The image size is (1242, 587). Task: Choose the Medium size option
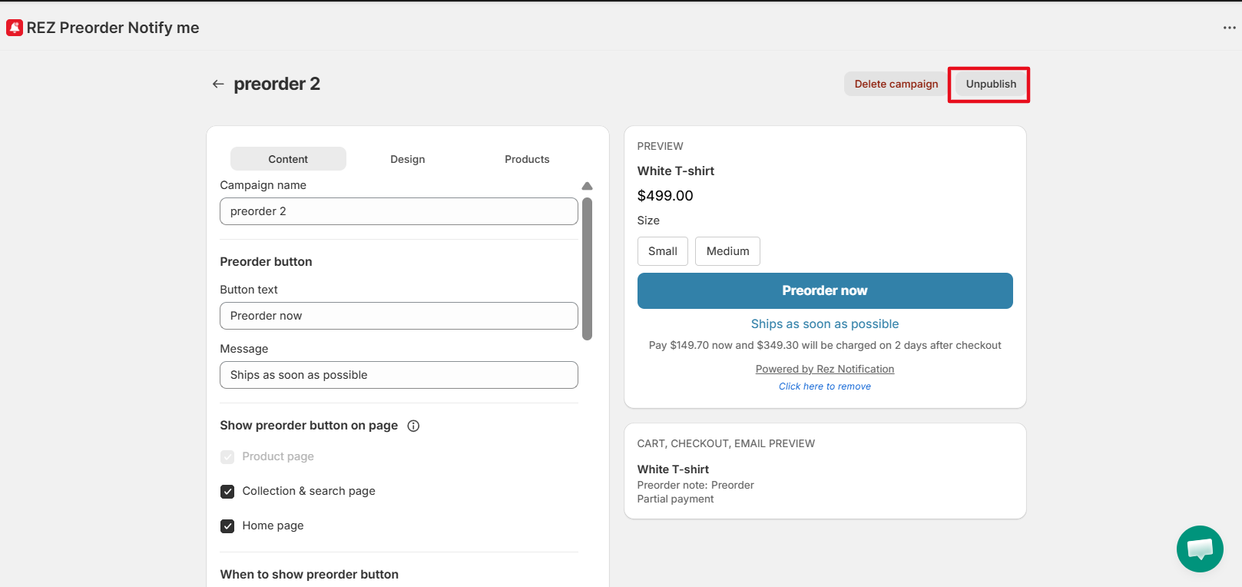point(727,251)
